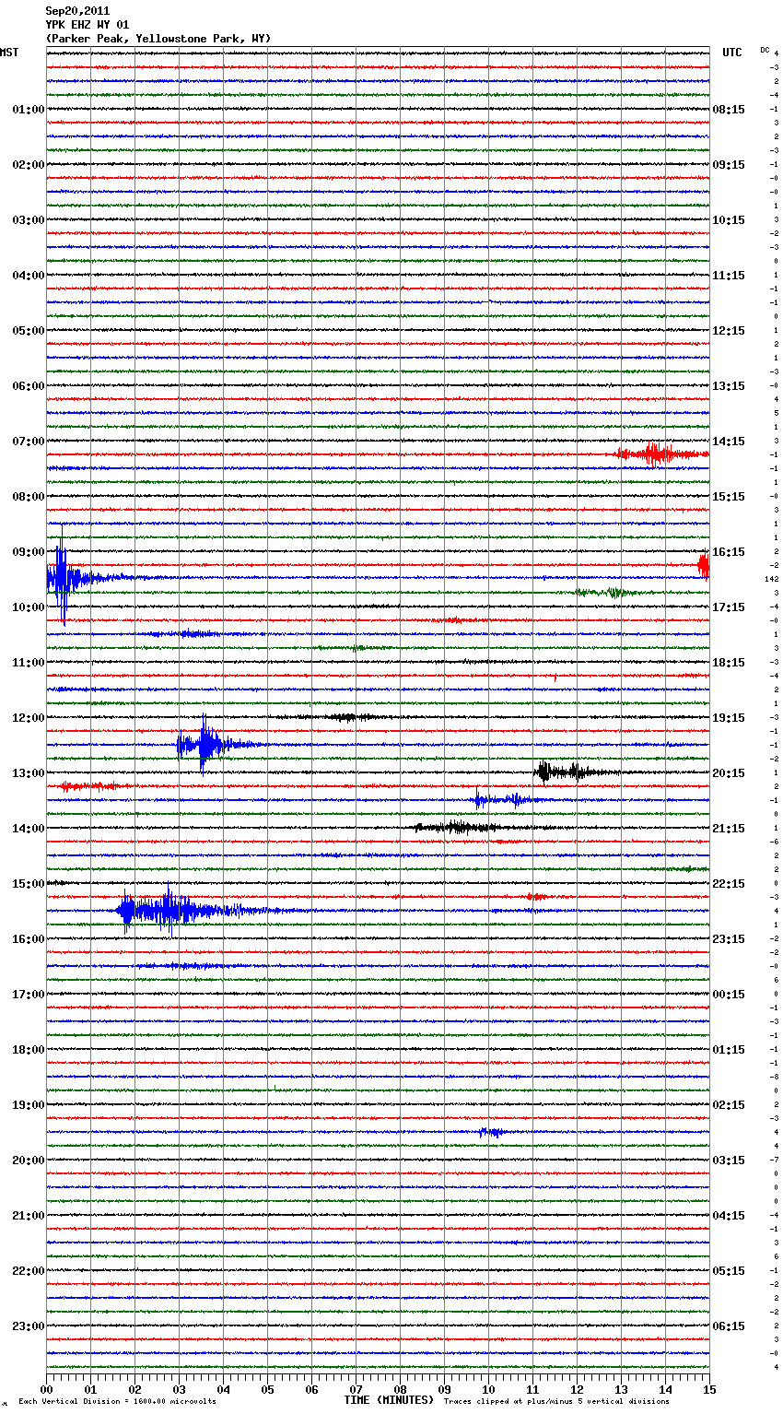Click minute 08 on the time axis

[400, 1389]
